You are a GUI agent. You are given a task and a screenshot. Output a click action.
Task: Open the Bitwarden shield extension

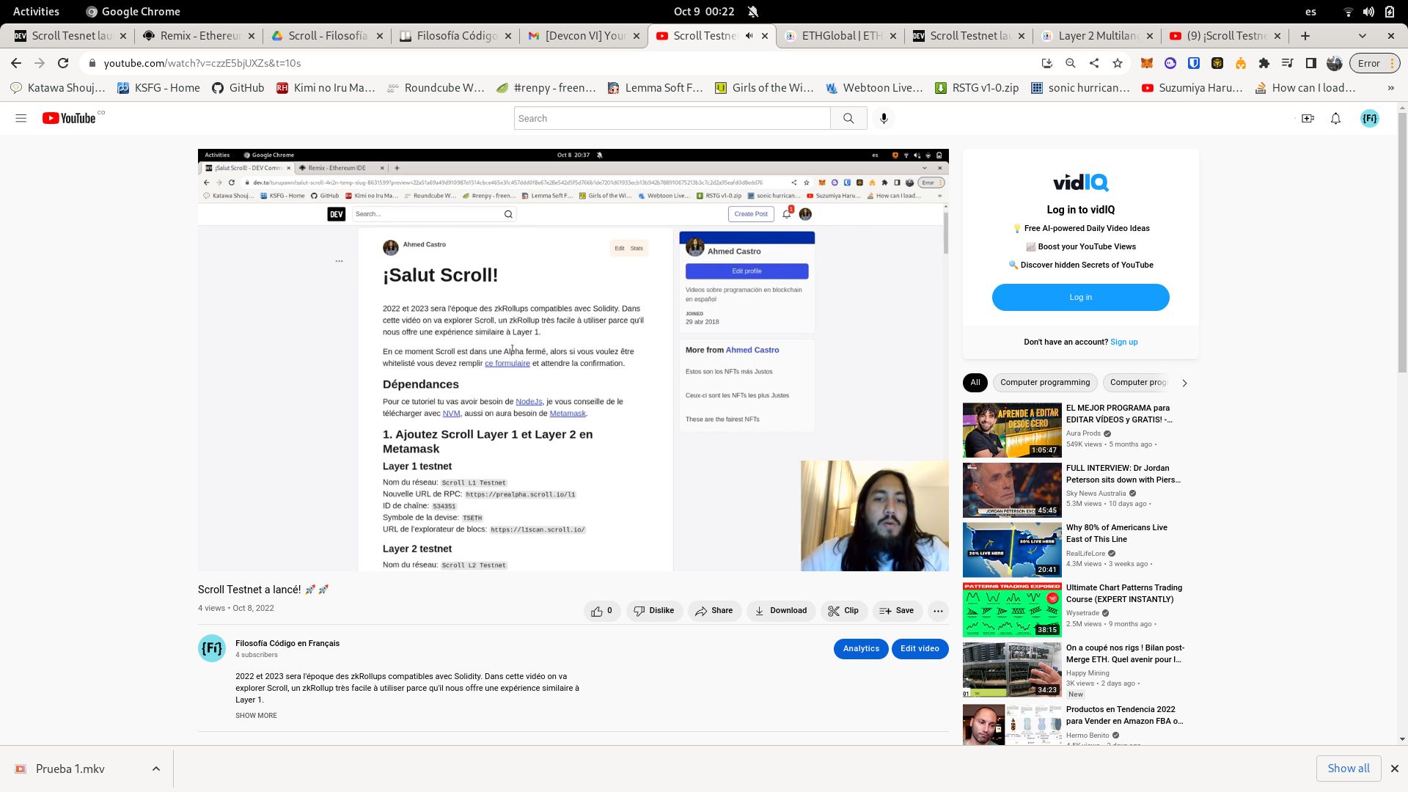click(x=1193, y=63)
